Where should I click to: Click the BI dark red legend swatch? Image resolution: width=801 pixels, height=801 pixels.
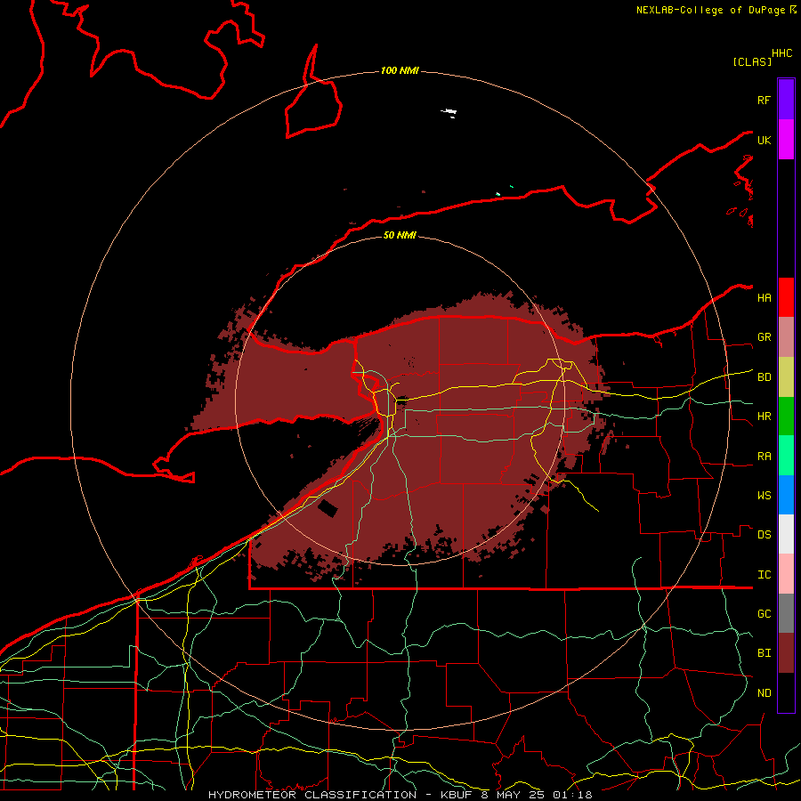786,653
